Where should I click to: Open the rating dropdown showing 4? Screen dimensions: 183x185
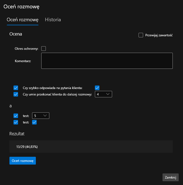click(103, 94)
